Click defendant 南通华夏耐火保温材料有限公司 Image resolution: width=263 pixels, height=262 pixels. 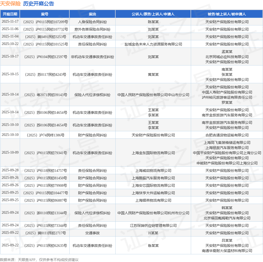(227, 251)
